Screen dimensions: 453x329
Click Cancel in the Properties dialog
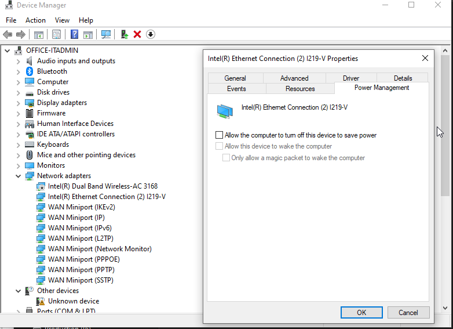pyautogui.click(x=408, y=313)
